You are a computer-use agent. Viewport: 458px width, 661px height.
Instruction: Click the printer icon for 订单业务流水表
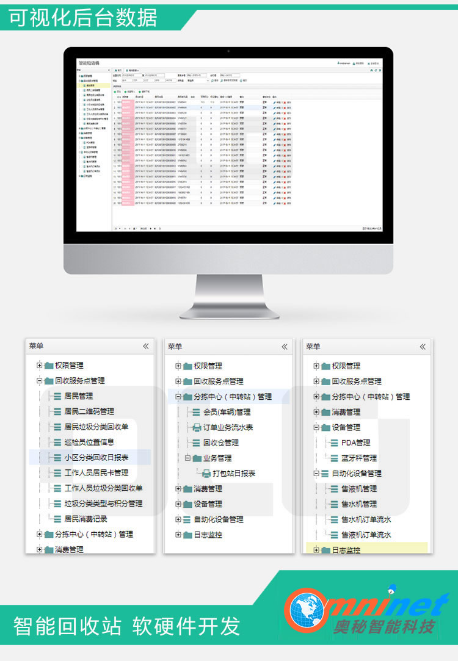197,427
